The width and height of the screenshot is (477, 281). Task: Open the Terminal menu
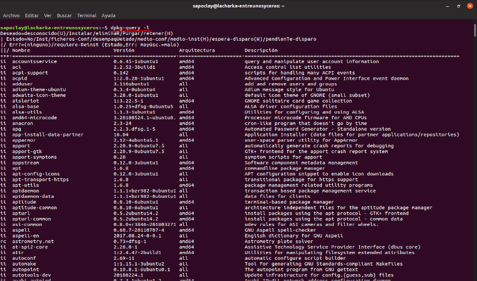pyautogui.click(x=87, y=15)
